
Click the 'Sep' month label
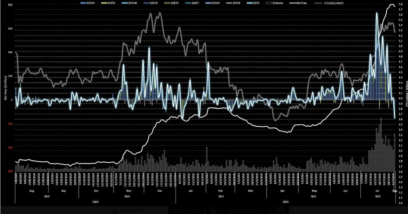pos(63,191)
